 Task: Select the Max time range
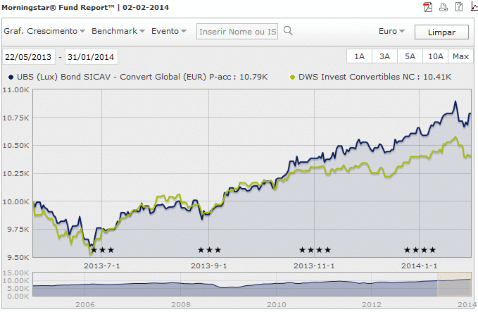460,56
